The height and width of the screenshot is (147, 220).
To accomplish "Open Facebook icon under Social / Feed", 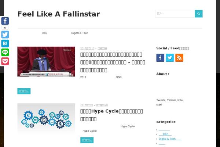I will 160,58.
